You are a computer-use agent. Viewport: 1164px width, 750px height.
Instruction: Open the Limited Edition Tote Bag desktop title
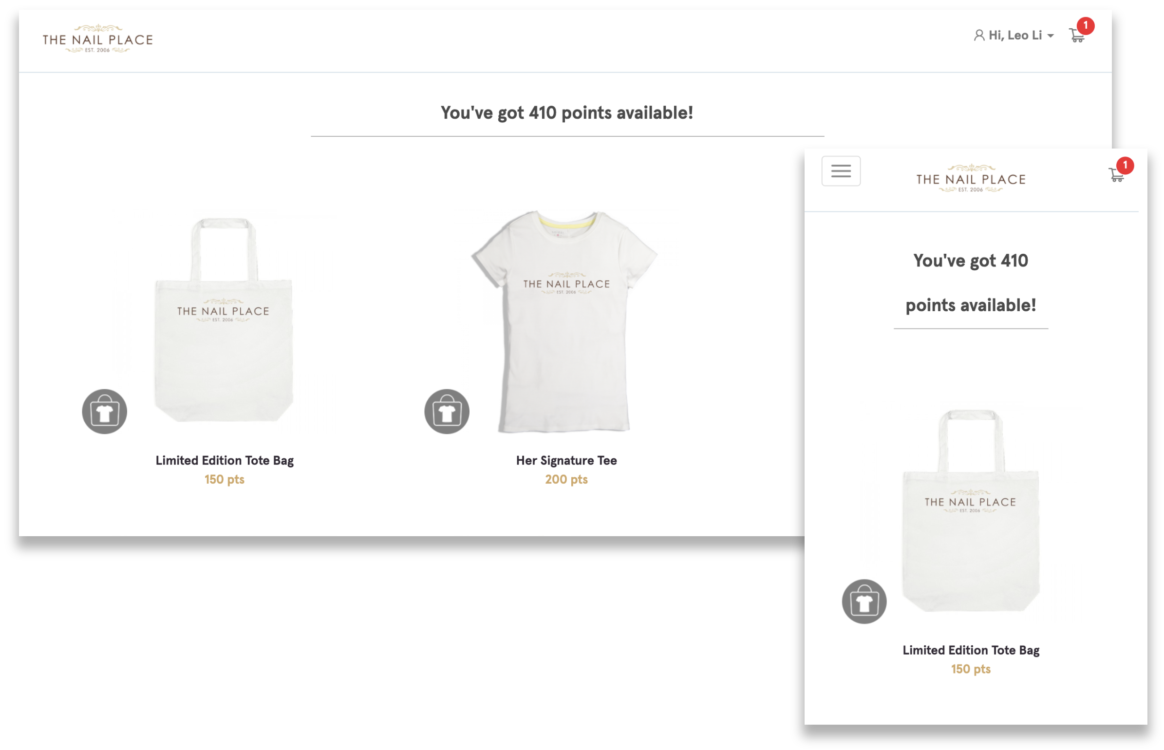click(225, 460)
